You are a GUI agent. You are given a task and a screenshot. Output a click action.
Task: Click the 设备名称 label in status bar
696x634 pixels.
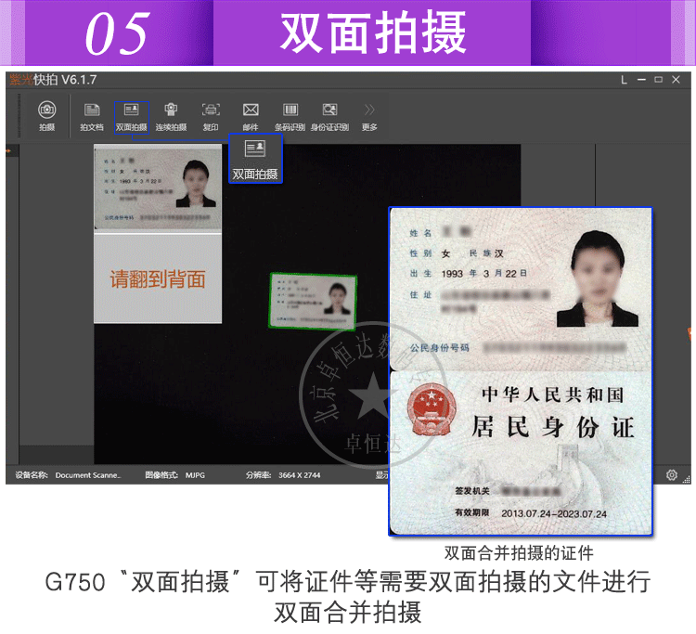(32, 475)
